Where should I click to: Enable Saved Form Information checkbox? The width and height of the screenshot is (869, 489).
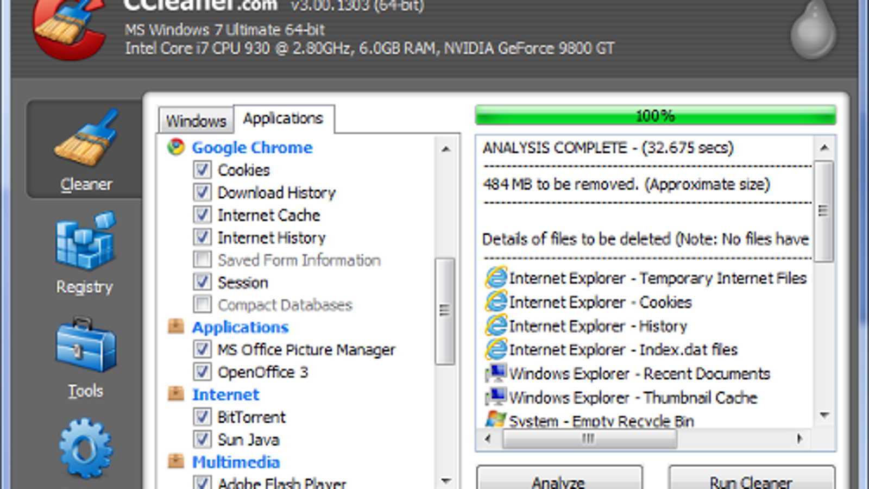(x=202, y=259)
